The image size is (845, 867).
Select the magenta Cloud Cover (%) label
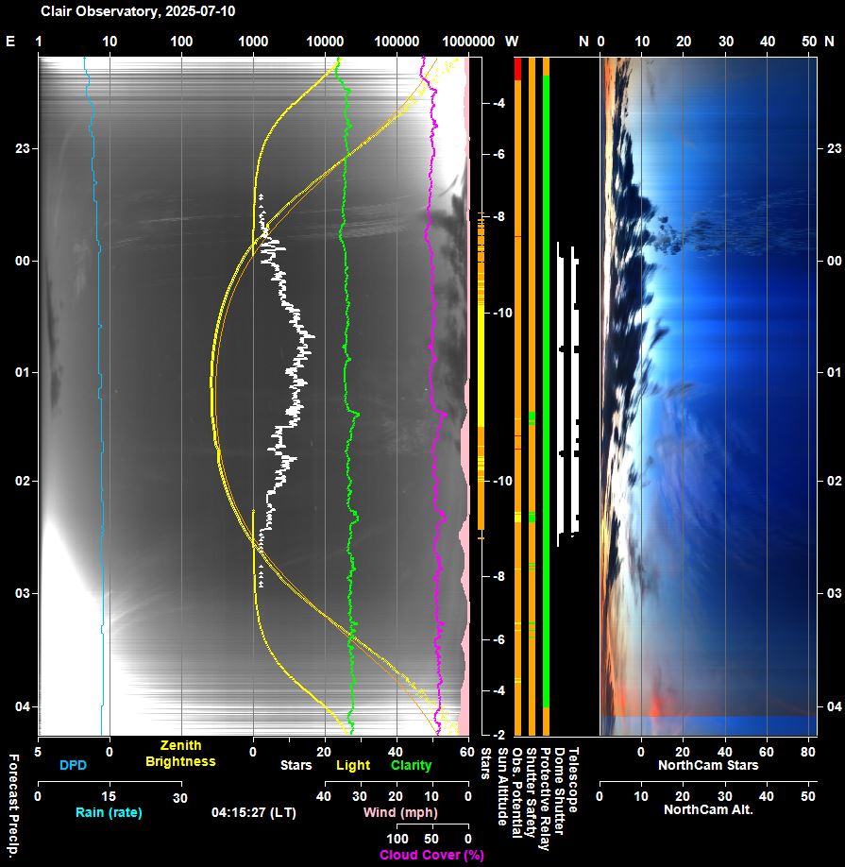[x=431, y=855]
